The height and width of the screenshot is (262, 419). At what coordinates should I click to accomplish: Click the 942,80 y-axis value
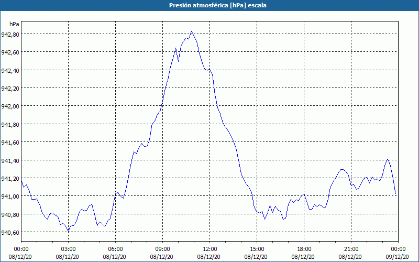(10, 34)
